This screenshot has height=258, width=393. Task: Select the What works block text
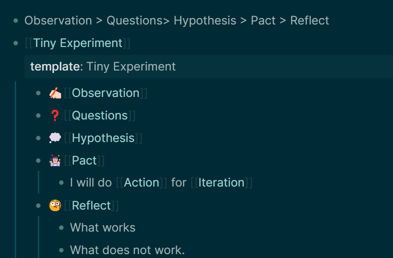(103, 228)
